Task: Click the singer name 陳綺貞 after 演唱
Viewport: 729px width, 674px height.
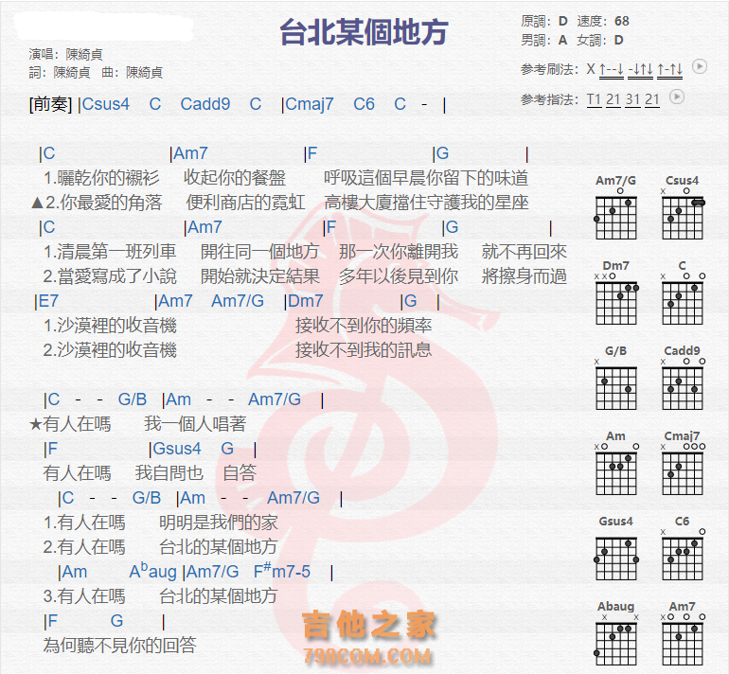Action: 84,54
